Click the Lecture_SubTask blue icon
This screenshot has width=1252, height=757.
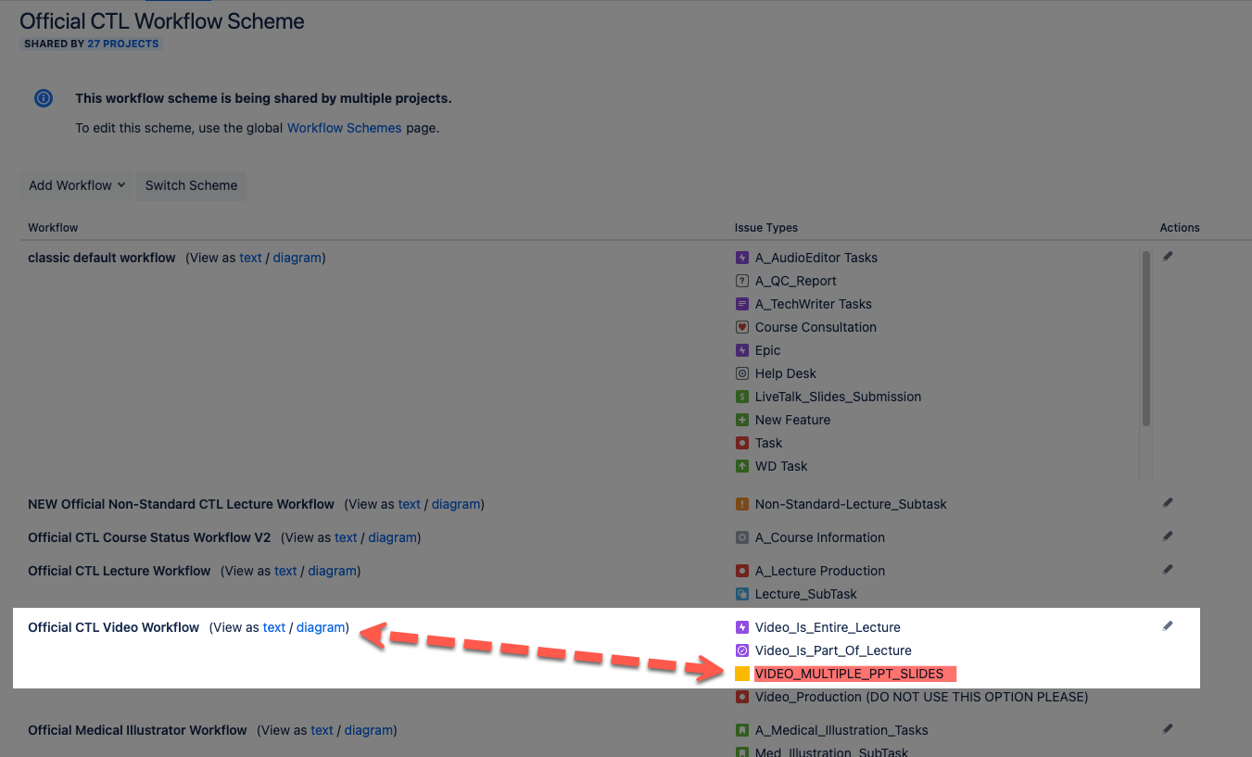click(x=741, y=594)
